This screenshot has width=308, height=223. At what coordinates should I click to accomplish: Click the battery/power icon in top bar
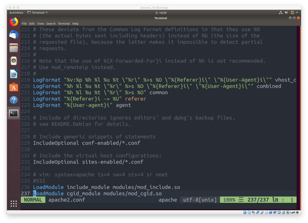[x=292, y=13]
